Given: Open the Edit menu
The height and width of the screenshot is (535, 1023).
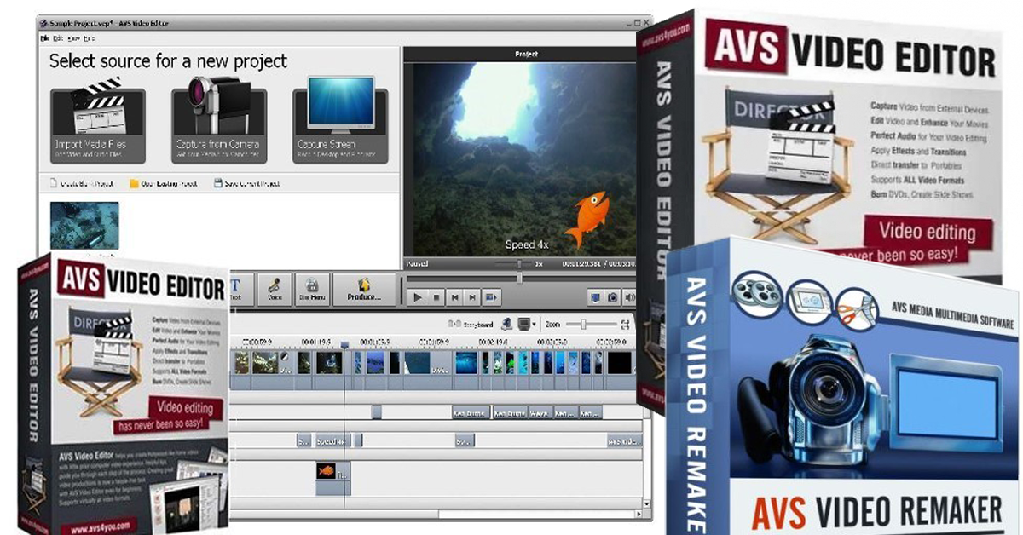Looking at the screenshot, I should point(58,39).
